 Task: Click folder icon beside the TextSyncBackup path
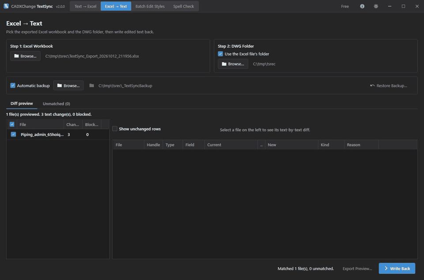pyautogui.click(x=92, y=86)
